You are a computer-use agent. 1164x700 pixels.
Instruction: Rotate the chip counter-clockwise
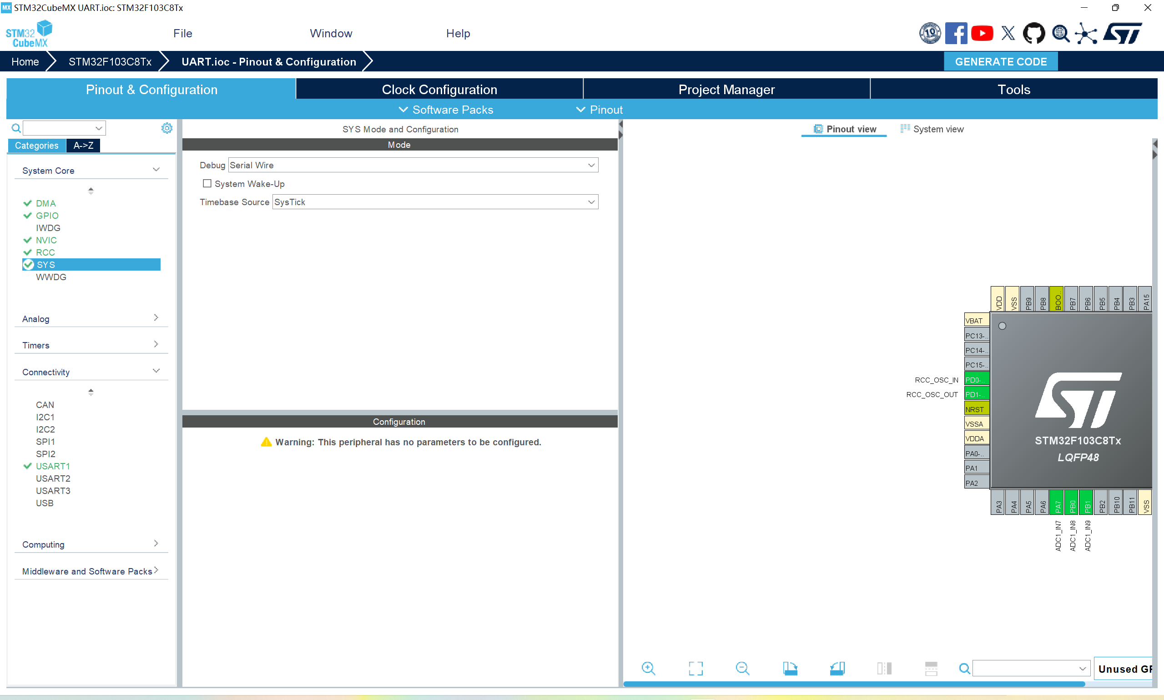pos(837,668)
